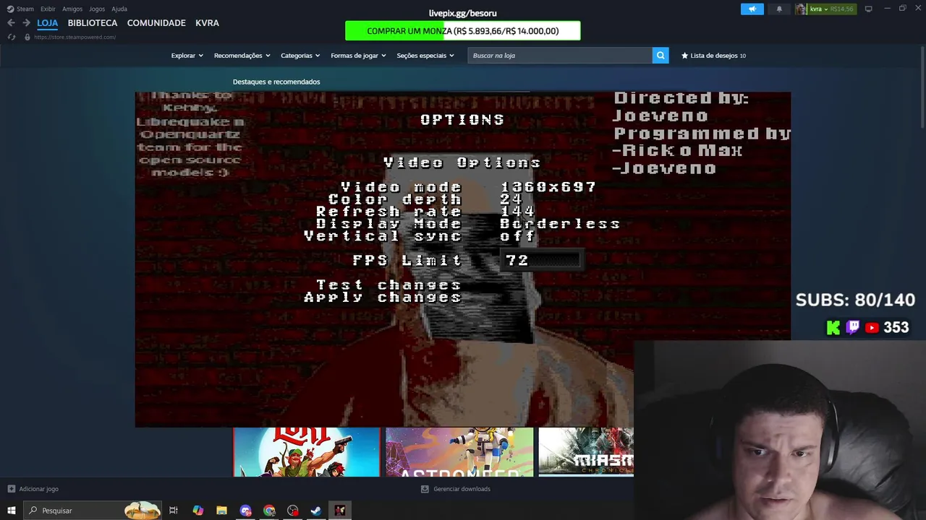This screenshot has height=520, width=926.
Task: Click the Buscar na loja search field
Action: click(x=560, y=56)
